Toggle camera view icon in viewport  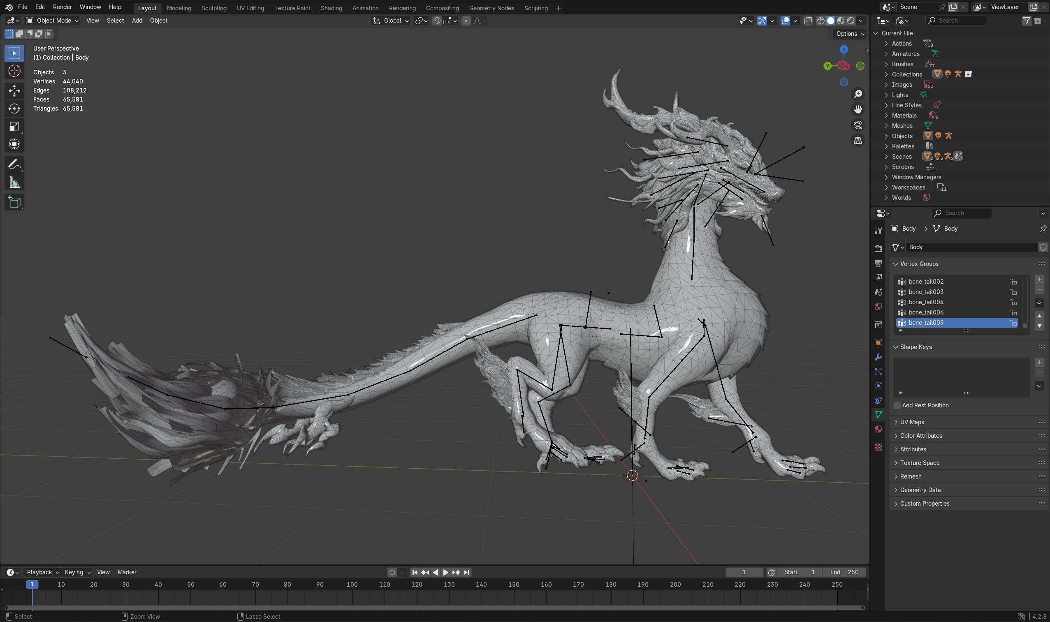point(858,125)
